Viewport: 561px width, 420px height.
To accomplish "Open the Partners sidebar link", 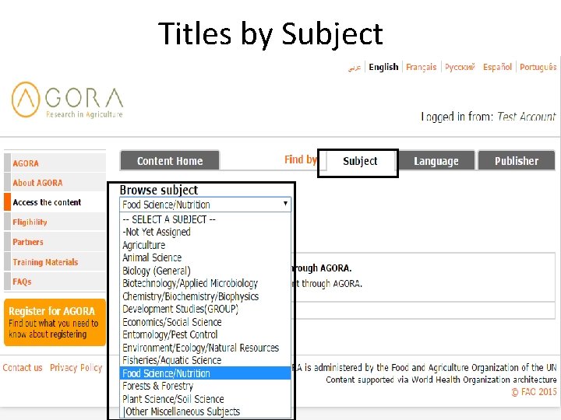I will coord(28,242).
